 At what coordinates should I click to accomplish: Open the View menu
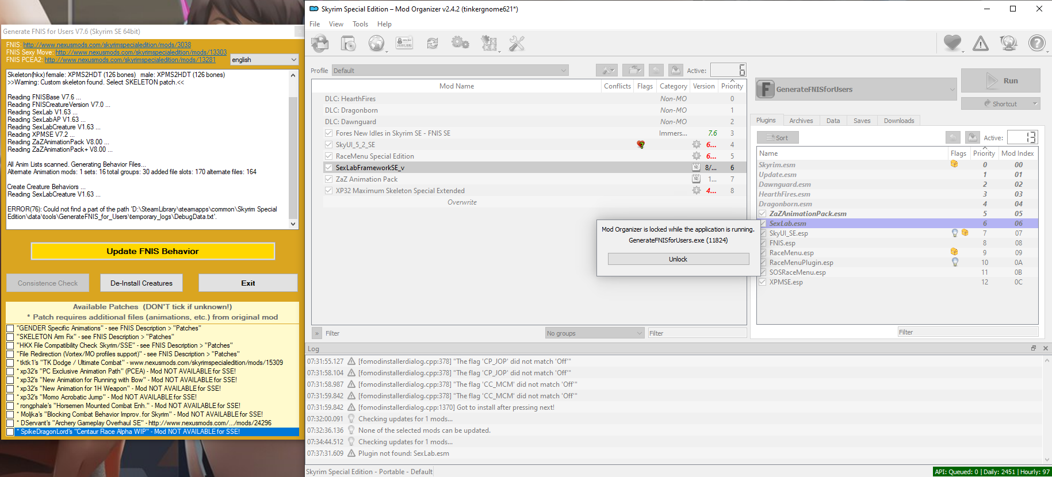pyautogui.click(x=336, y=24)
